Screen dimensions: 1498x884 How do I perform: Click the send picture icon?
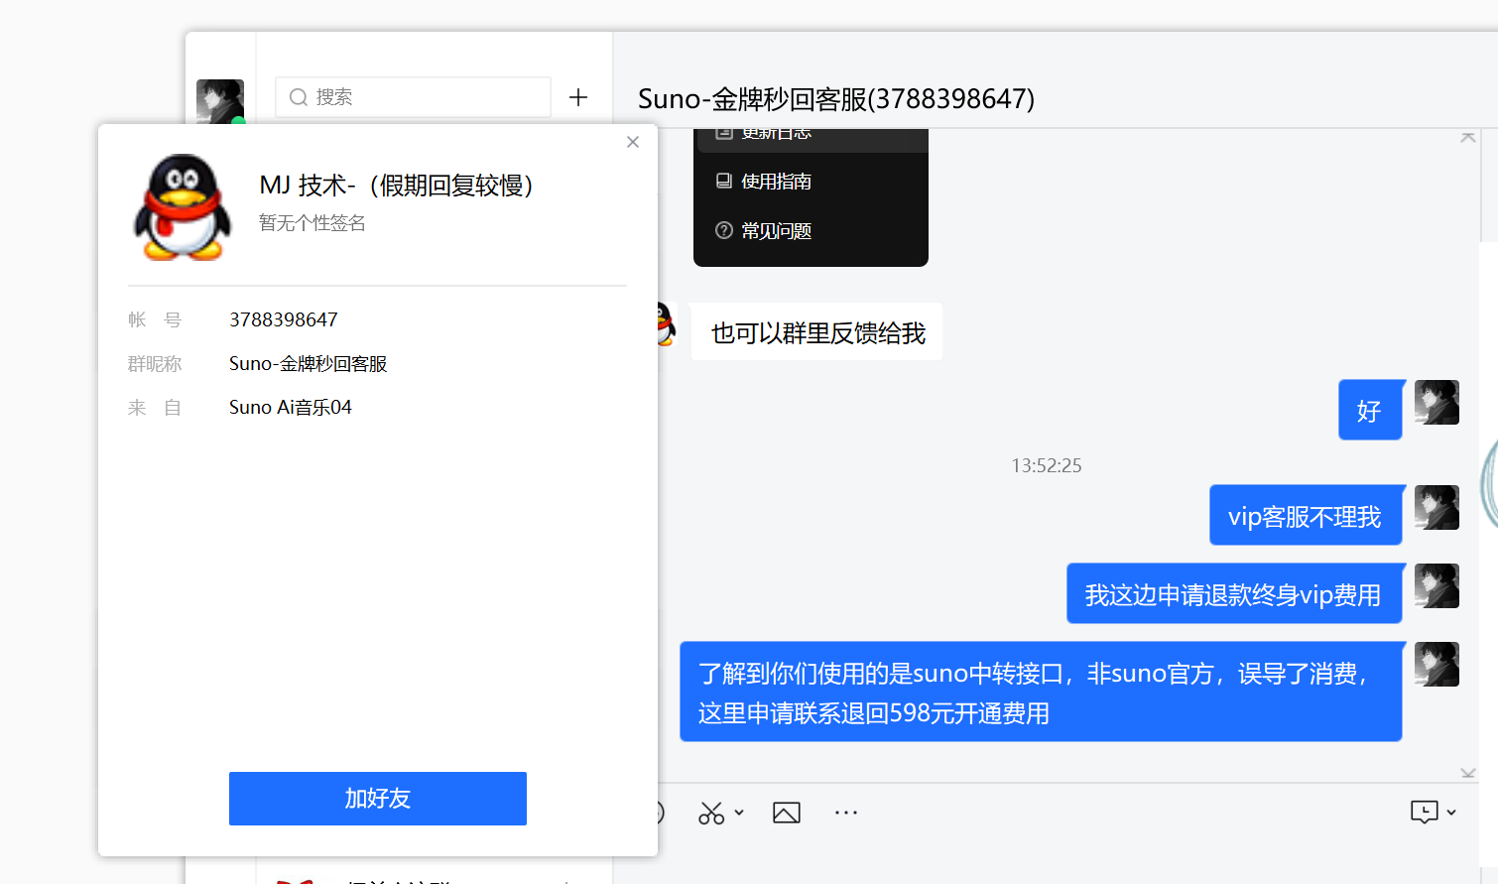[x=787, y=814]
